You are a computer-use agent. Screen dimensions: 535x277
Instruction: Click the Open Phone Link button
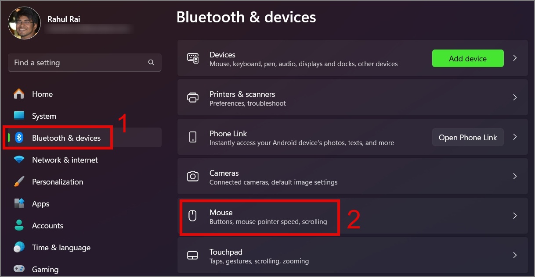[467, 137]
